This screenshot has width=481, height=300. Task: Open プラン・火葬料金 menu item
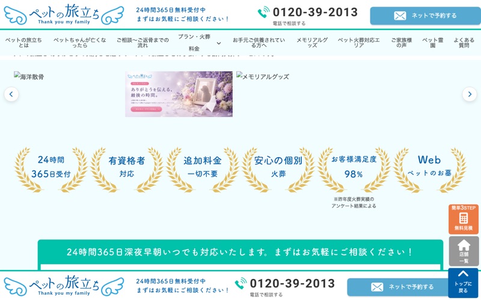194,43
